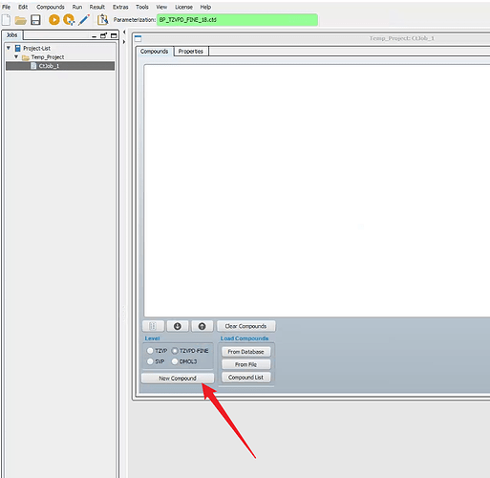Collapse the Project-List tree node
The image size is (490, 478).
9,48
